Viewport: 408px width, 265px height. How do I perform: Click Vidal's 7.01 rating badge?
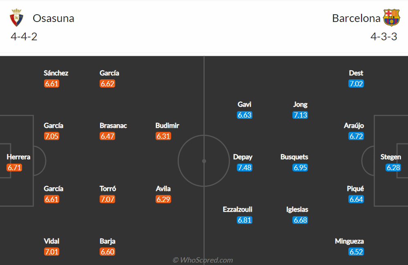[x=51, y=252]
